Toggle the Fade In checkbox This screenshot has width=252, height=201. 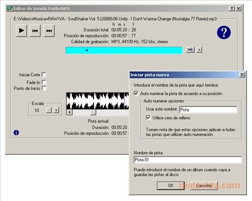click(44, 82)
